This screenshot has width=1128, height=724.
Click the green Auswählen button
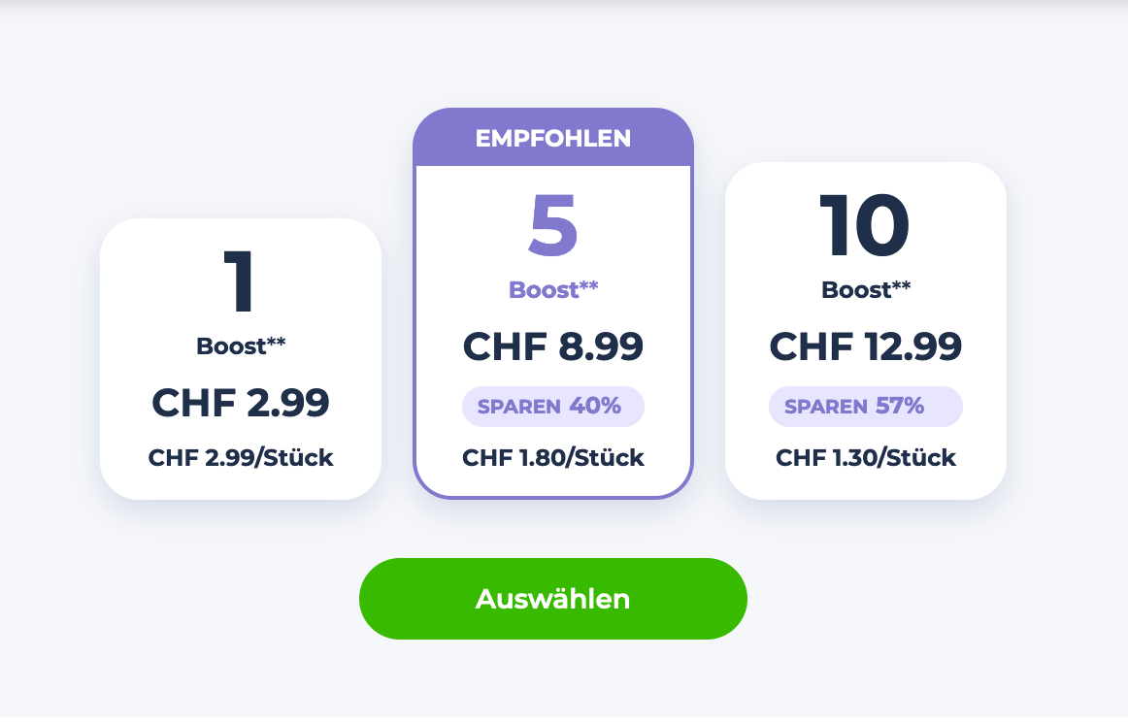click(552, 599)
